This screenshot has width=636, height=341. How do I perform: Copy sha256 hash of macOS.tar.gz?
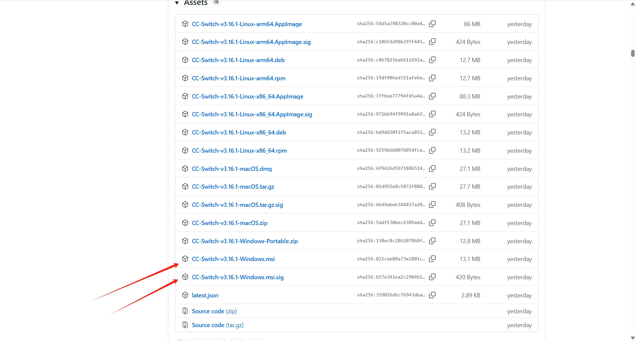pyautogui.click(x=432, y=186)
